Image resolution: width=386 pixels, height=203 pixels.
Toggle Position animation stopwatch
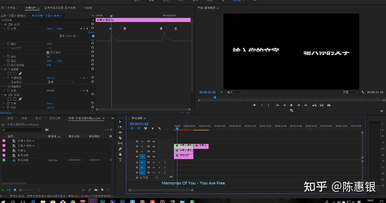pyautogui.click(x=8, y=28)
